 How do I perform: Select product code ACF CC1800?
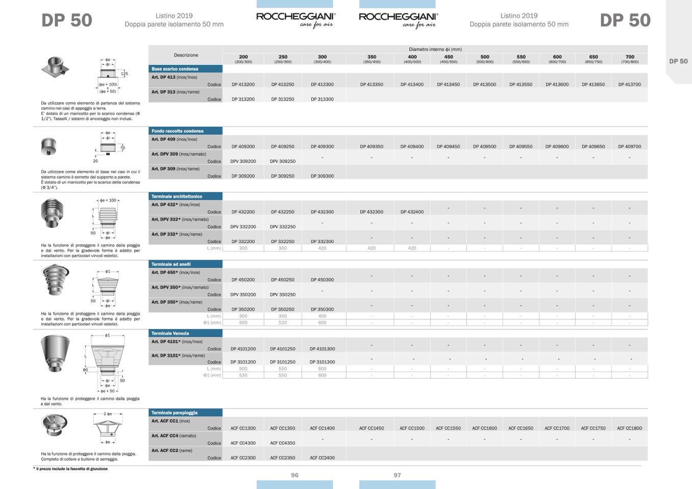coord(629,428)
